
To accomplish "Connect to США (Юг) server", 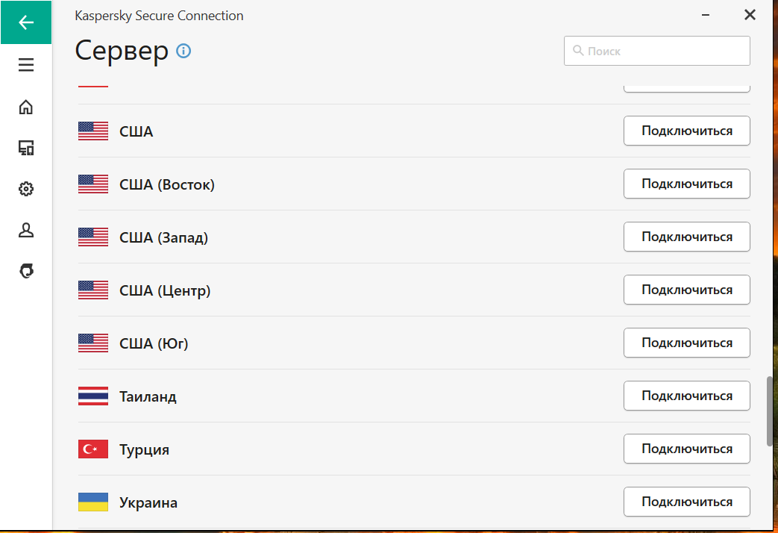I will coord(687,343).
